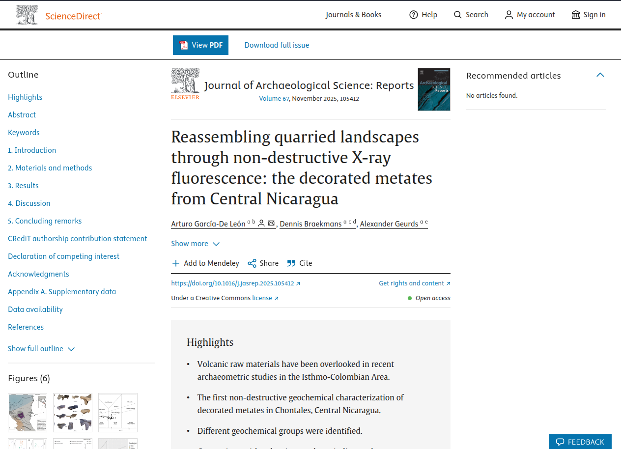Click the Share icon
The height and width of the screenshot is (449, 621).
252,263
